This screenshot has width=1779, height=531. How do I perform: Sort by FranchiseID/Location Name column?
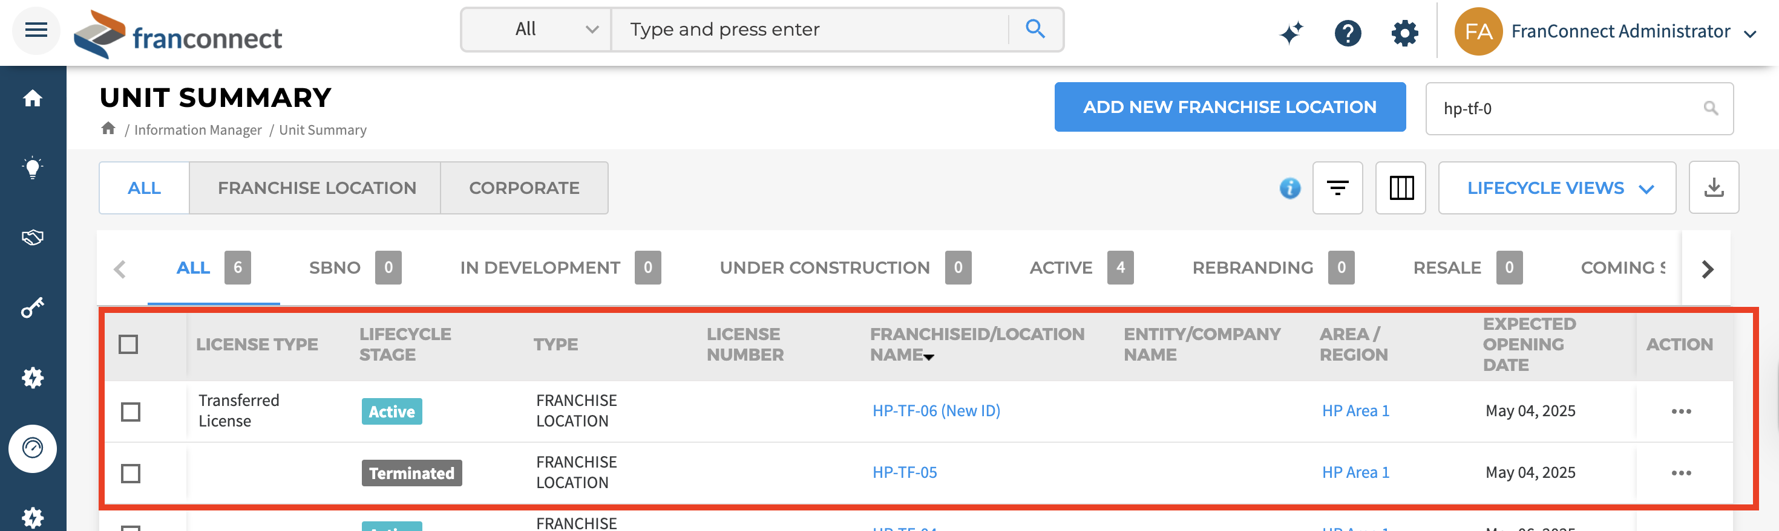tap(977, 344)
